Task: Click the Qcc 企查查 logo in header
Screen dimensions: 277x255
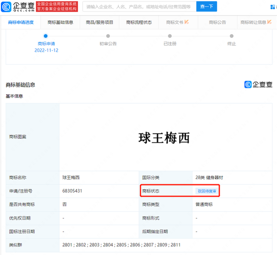Action: click(18, 6)
